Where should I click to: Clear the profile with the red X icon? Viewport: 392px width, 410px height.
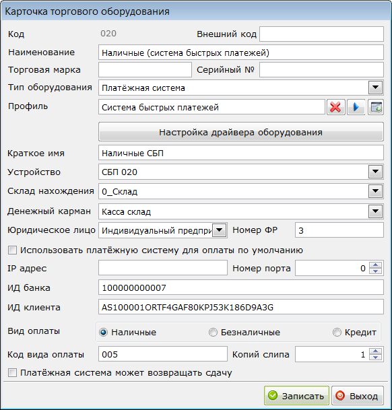click(335, 107)
